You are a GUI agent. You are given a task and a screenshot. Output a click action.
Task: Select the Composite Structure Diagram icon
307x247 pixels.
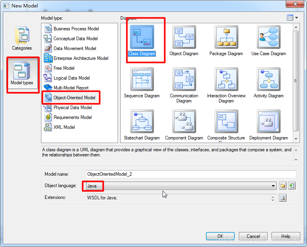(x=227, y=121)
